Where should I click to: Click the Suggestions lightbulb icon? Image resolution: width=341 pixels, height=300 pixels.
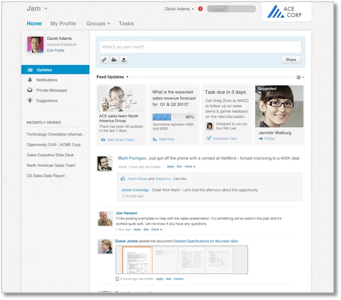tap(30, 101)
